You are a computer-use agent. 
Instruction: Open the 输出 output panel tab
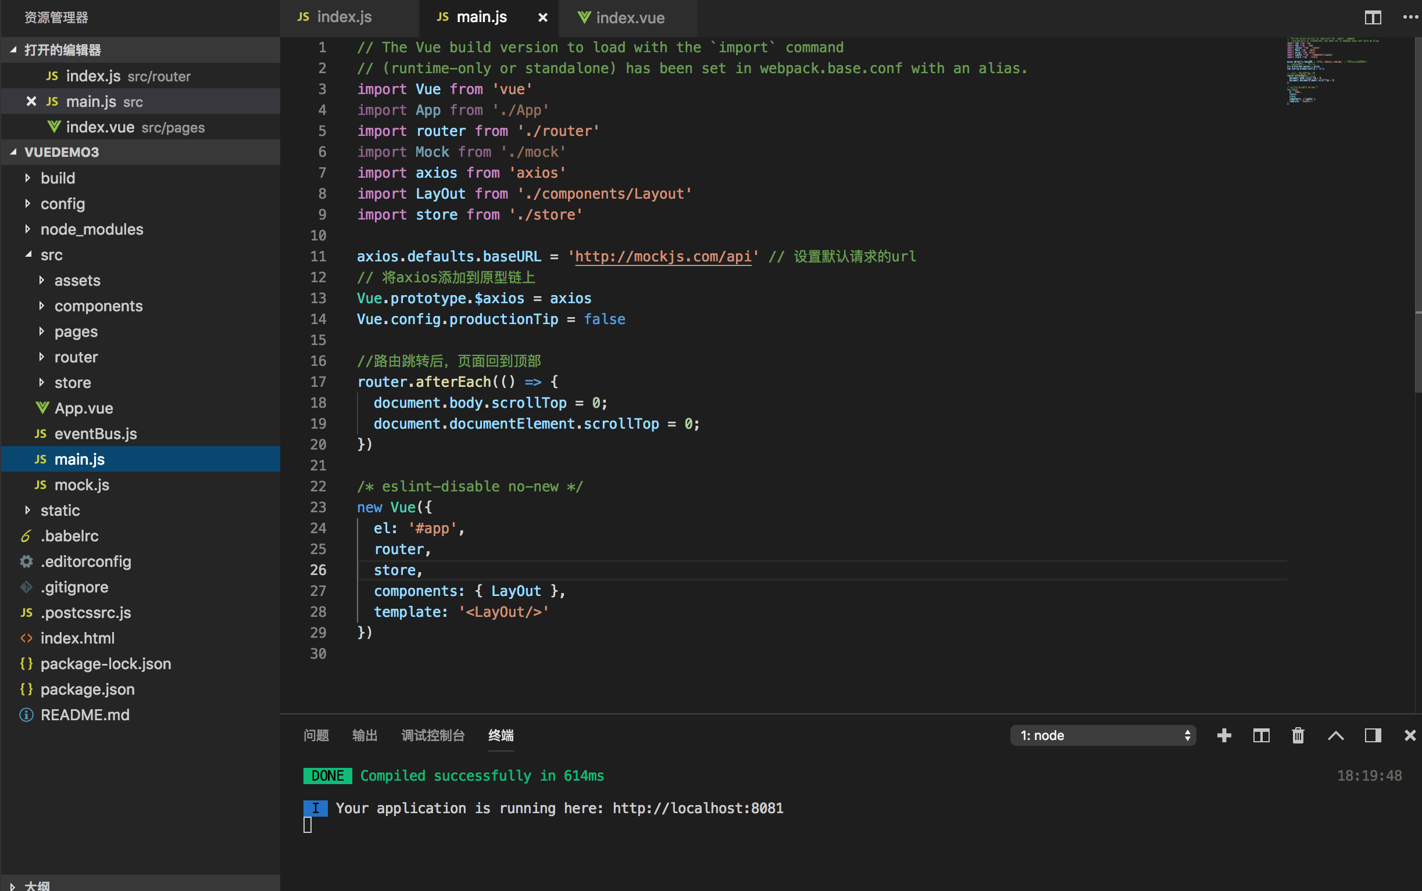point(365,735)
